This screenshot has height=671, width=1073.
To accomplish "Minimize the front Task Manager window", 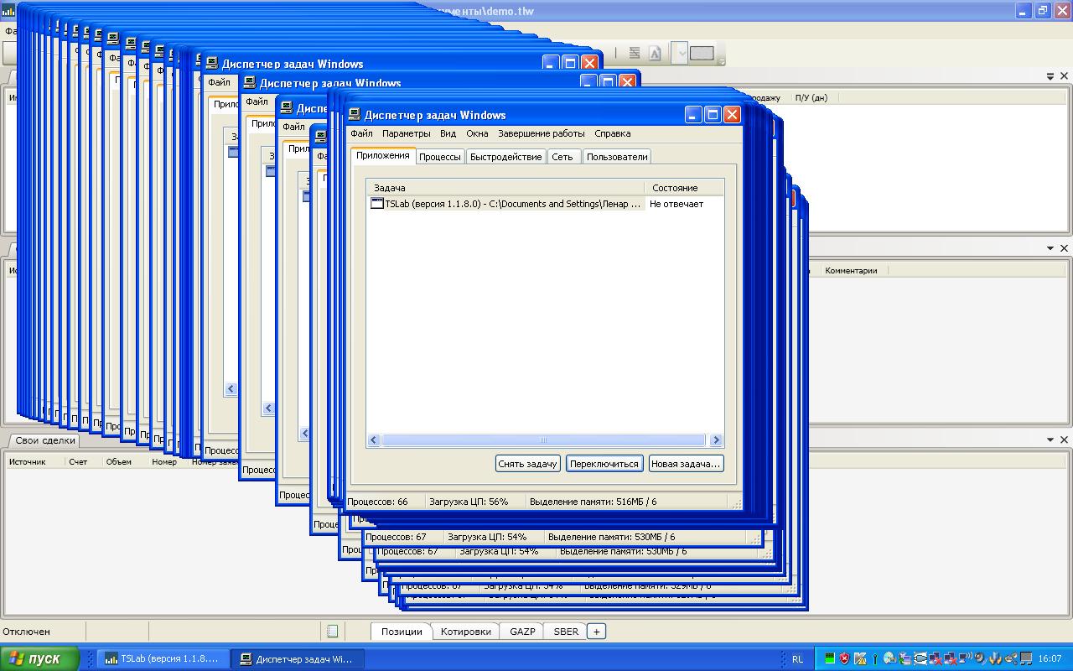I will [x=693, y=115].
